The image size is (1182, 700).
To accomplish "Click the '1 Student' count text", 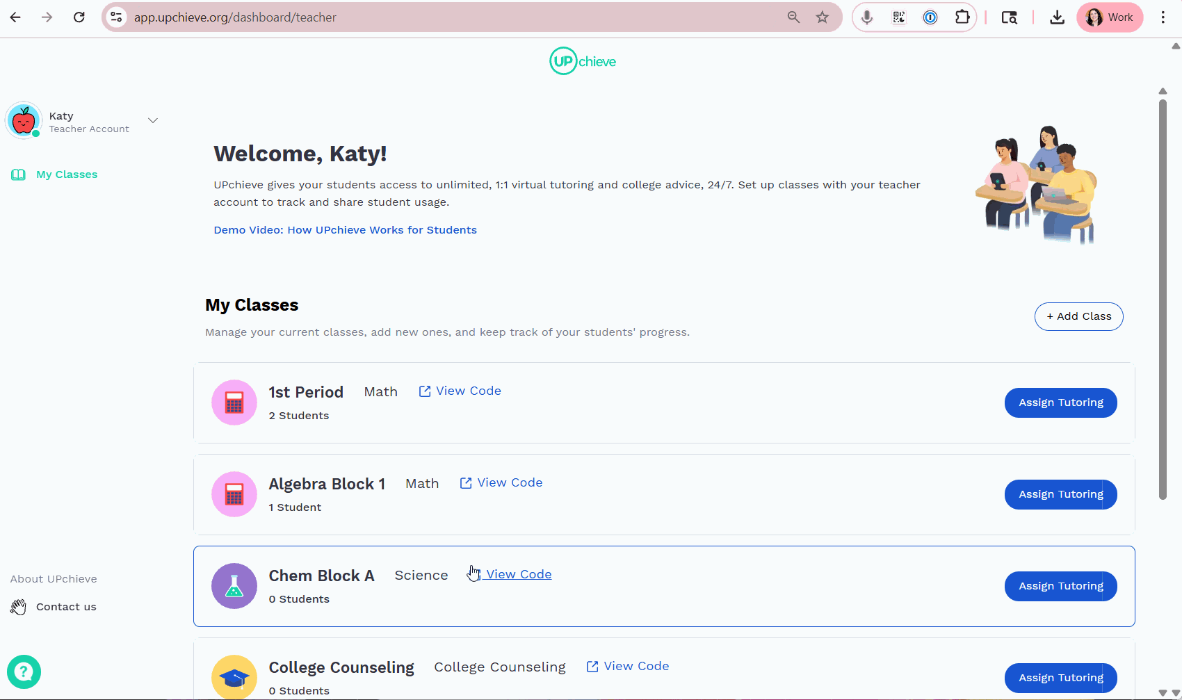I will click(x=295, y=507).
